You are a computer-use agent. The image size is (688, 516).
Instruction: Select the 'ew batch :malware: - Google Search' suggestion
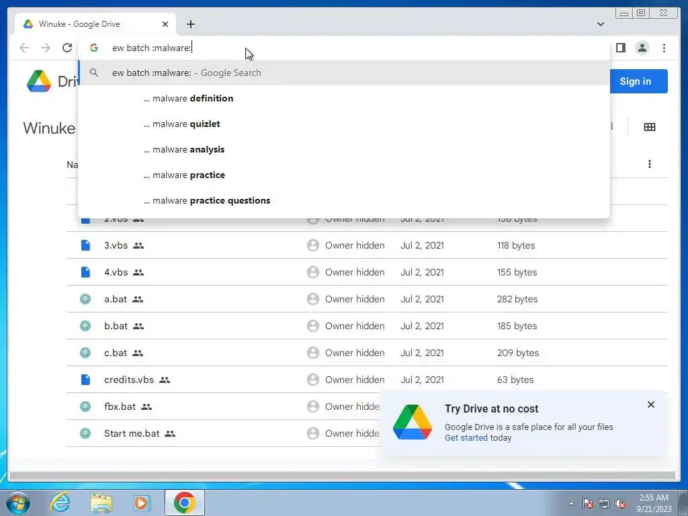344,73
